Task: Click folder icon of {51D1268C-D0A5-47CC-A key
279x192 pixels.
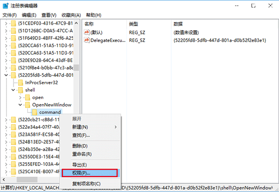Action: coord(13,31)
